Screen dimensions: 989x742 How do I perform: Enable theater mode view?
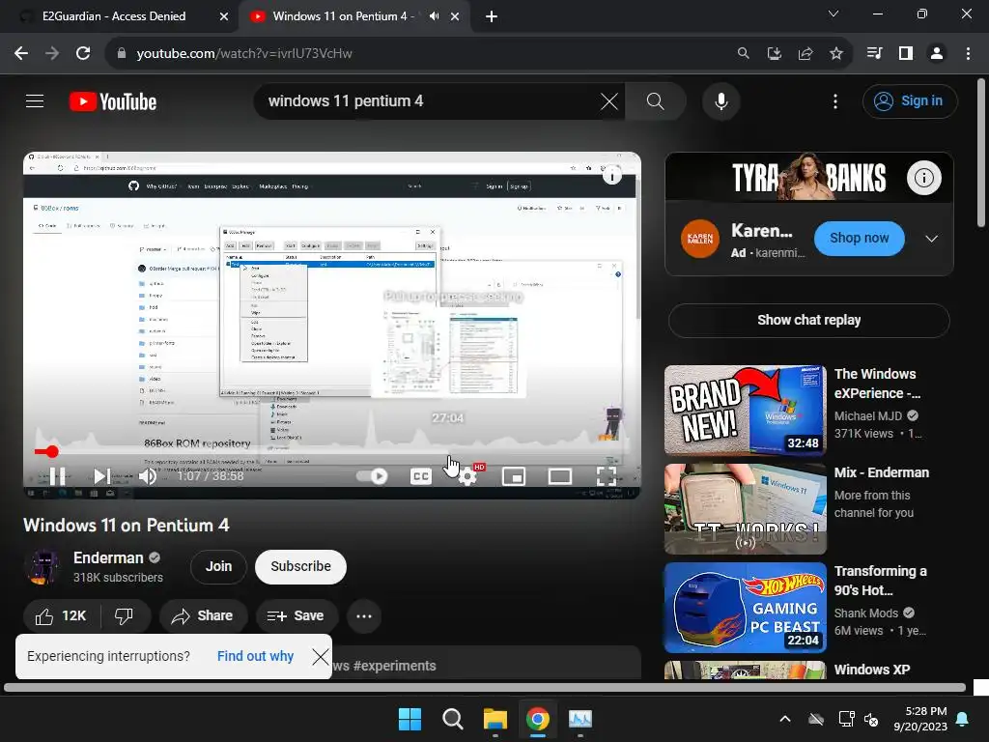pos(559,476)
